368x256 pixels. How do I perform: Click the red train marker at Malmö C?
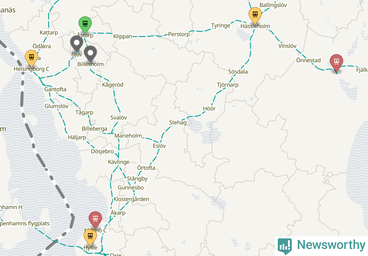point(95,220)
